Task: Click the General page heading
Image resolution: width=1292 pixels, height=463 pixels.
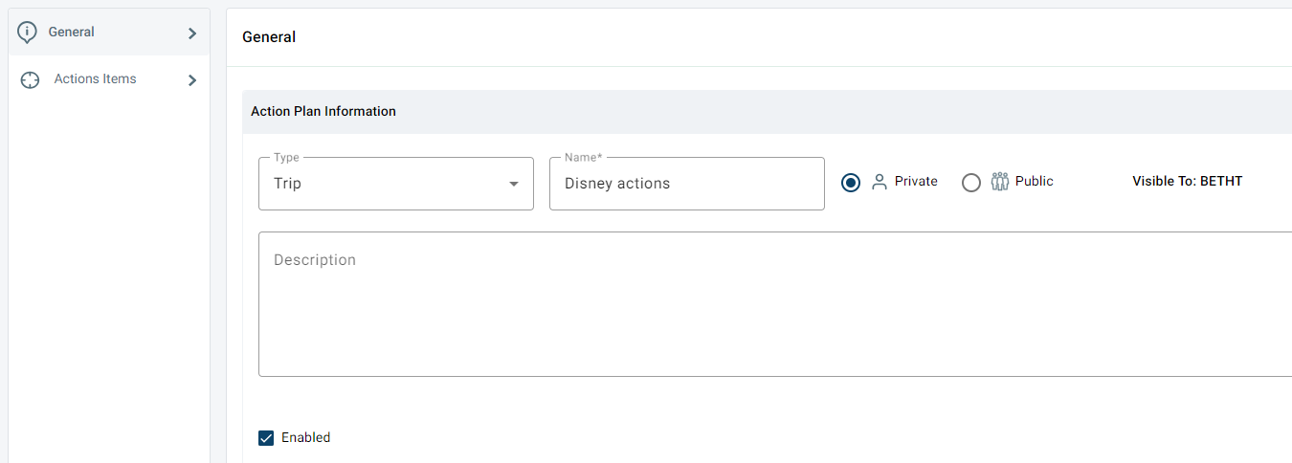Action: [269, 37]
